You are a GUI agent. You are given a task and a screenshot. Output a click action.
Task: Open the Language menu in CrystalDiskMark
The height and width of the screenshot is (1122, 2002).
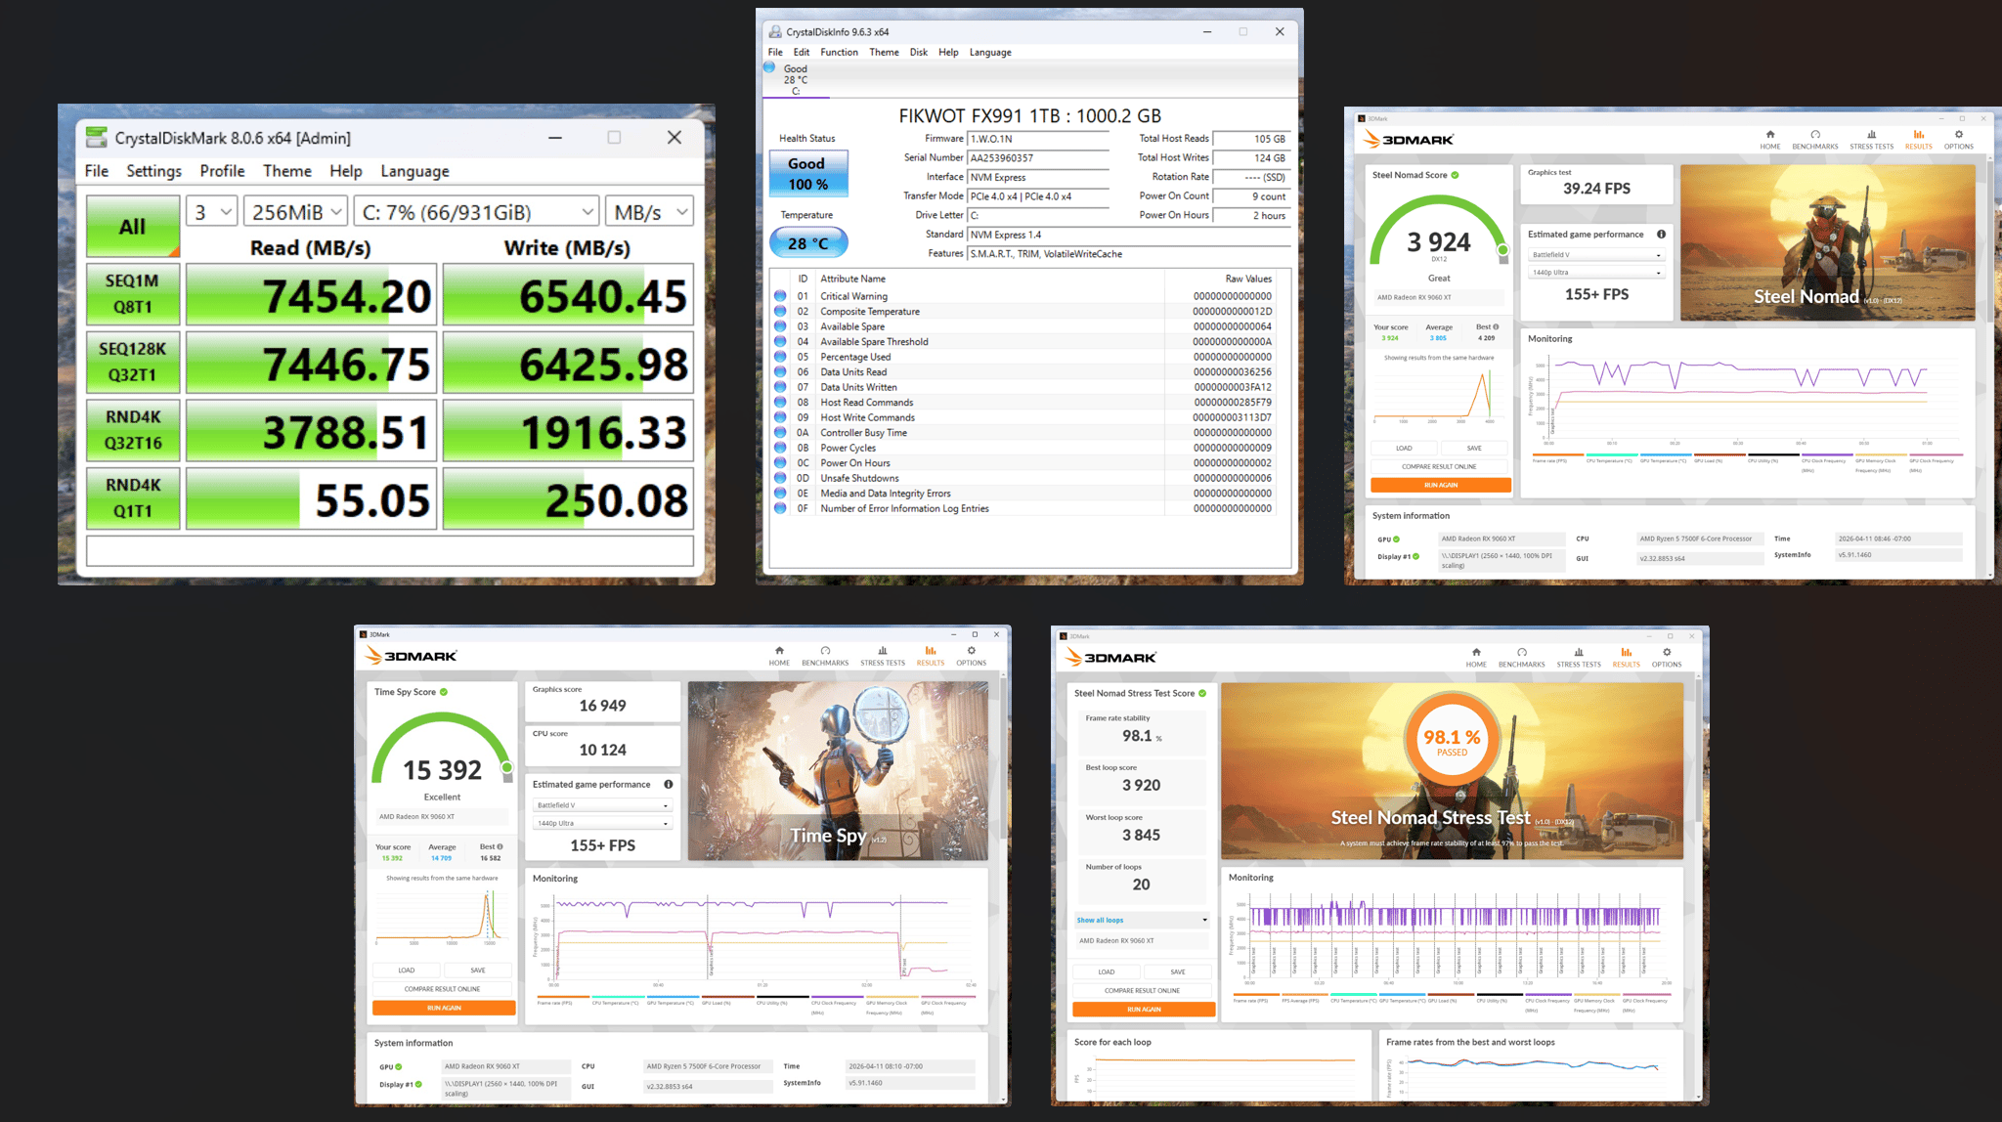pyautogui.click(x=414, y=171)
